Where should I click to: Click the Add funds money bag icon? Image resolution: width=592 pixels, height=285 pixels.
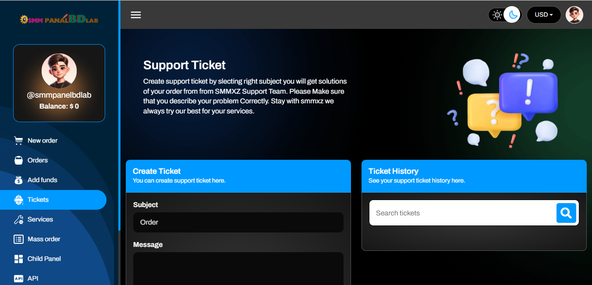pyautogui.click(x=18, y=180)
